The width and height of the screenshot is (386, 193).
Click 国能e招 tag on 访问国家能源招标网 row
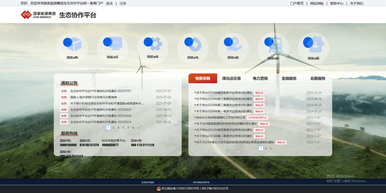point(264,124)
